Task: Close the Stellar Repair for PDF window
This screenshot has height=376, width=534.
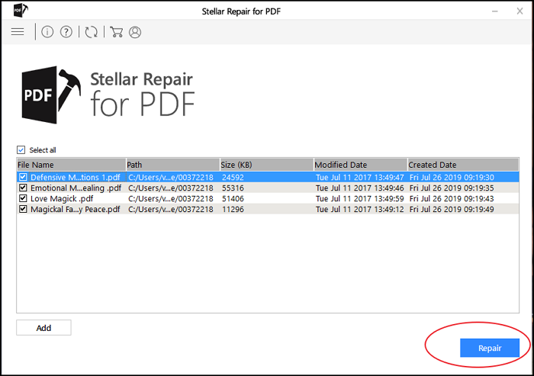Action: coord(520,11)
